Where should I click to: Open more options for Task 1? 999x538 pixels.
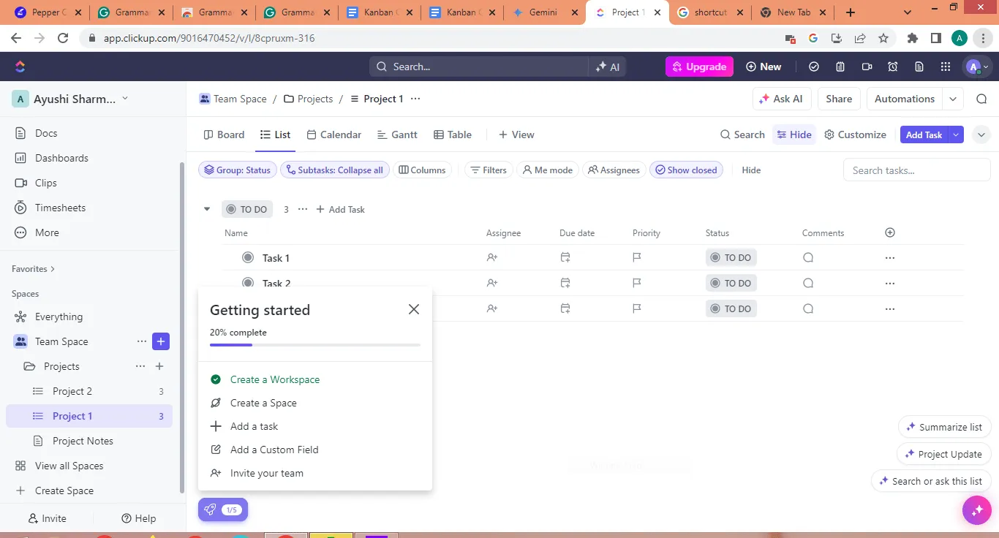pos(890,258)
